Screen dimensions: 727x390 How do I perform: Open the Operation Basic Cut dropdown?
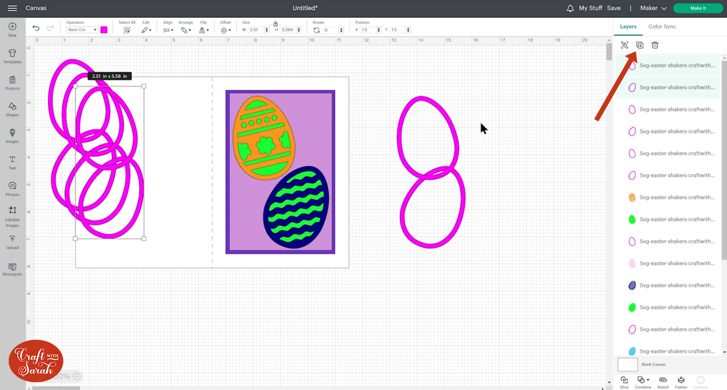tap(82, 30)
